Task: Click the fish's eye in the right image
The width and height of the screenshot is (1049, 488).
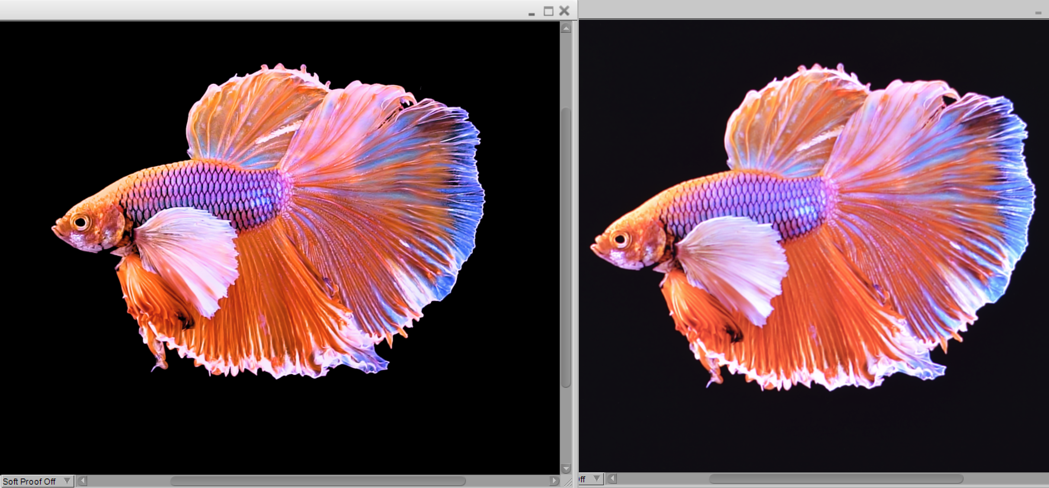Action: (x=621, y=239)
